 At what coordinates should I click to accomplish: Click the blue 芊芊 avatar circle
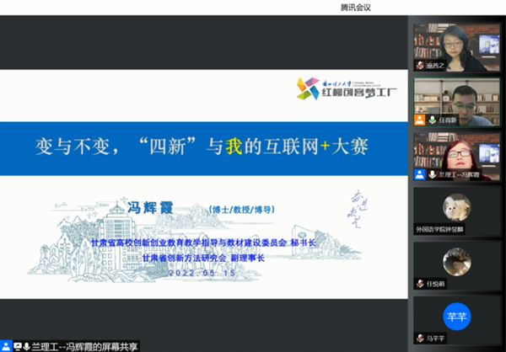point(456,316)
